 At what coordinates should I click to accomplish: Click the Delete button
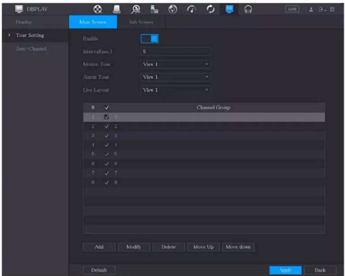coord(169,247)
